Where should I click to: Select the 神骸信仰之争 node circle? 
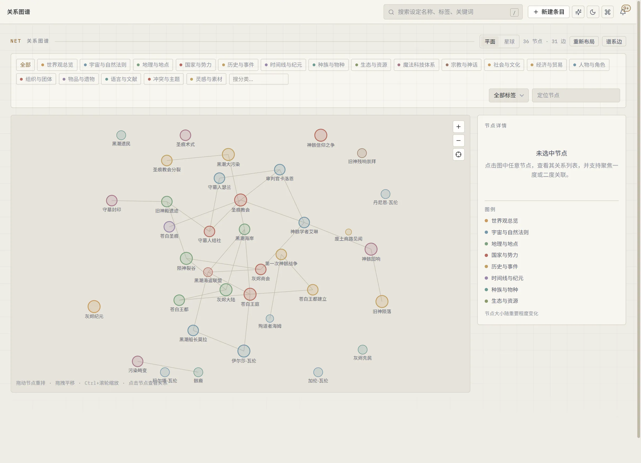[x=321, y=135]
